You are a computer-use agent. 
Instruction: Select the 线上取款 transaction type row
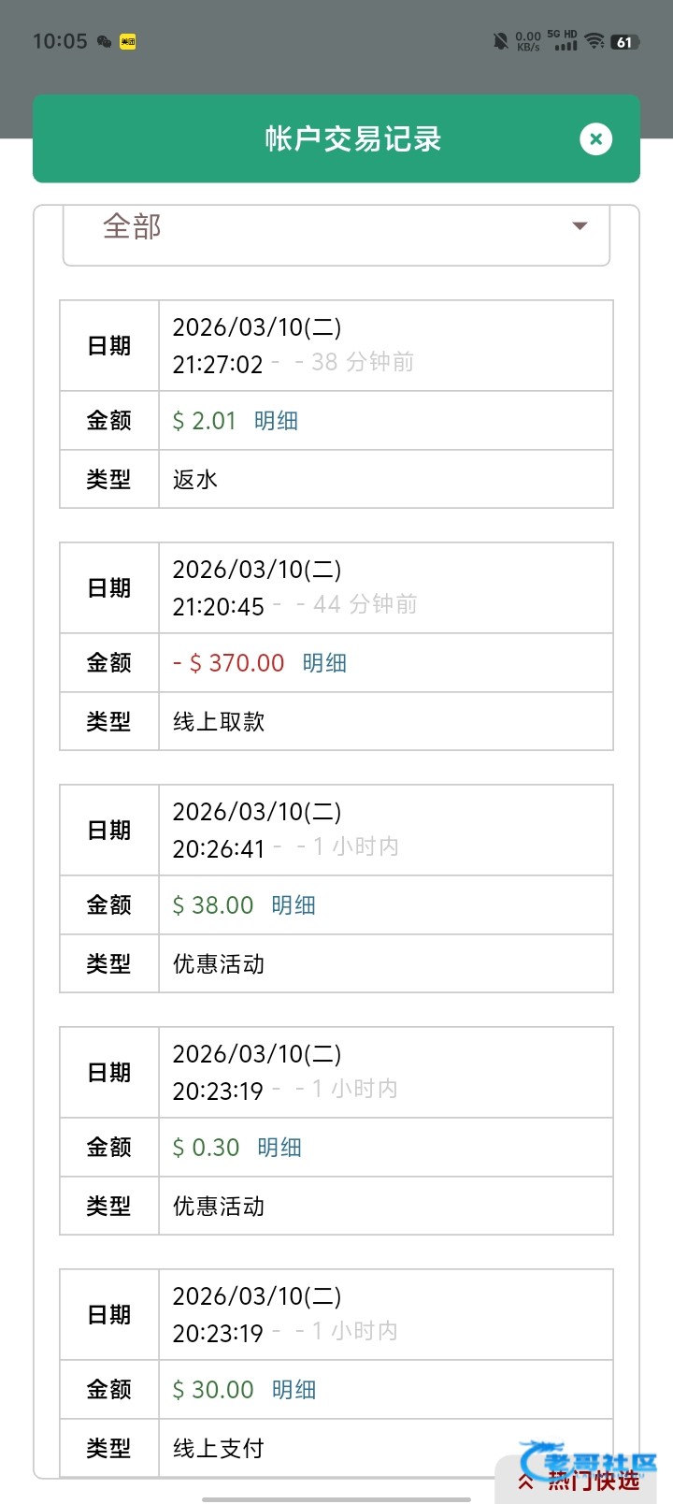385,722
